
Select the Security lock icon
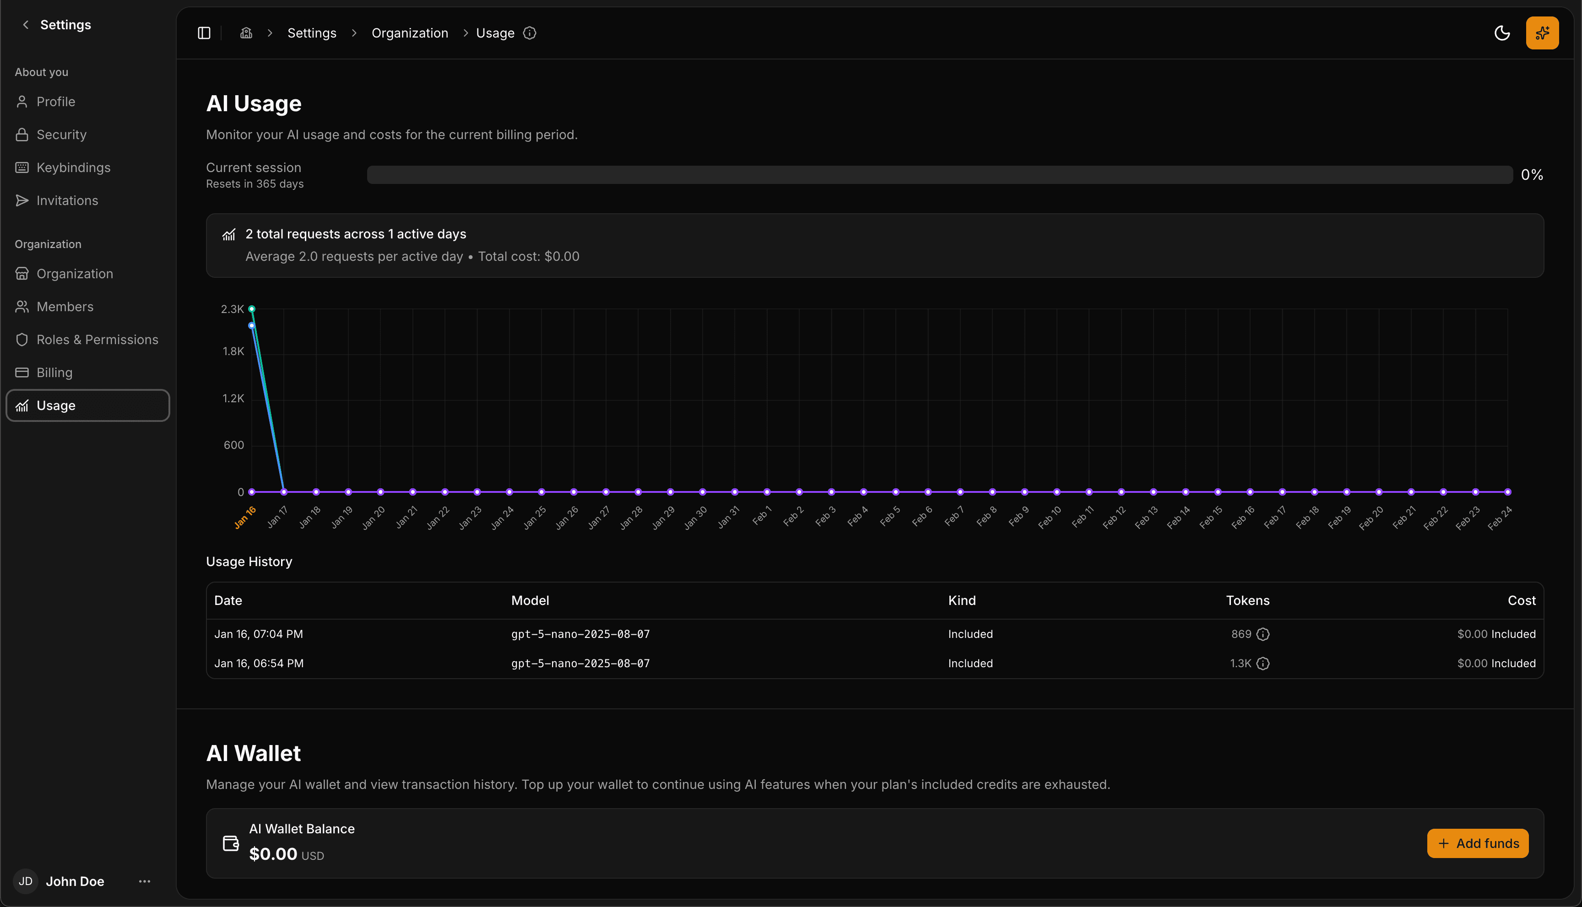click(22, 134)
